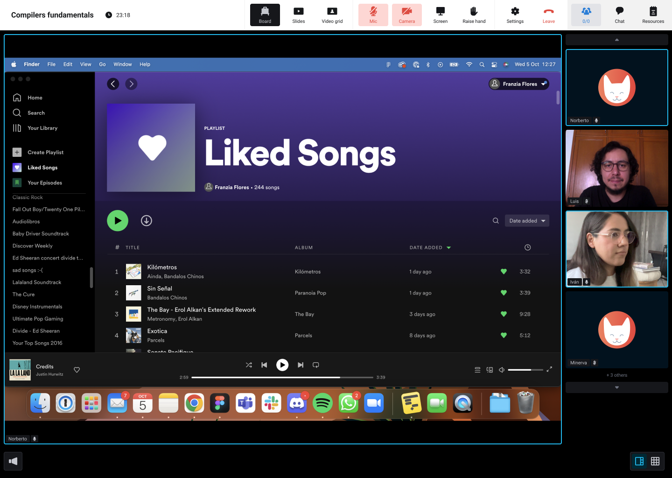Open the Date added sort dropdown
Image resolution: width=672 pixels, height=478 pixels.
pyautogui.click(x=527, y=221)
